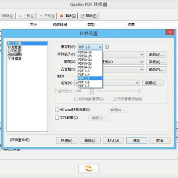Open Help (帮助) in the toolbar
The height and width of the screenshot is (178, 178).
pos(89,16)
